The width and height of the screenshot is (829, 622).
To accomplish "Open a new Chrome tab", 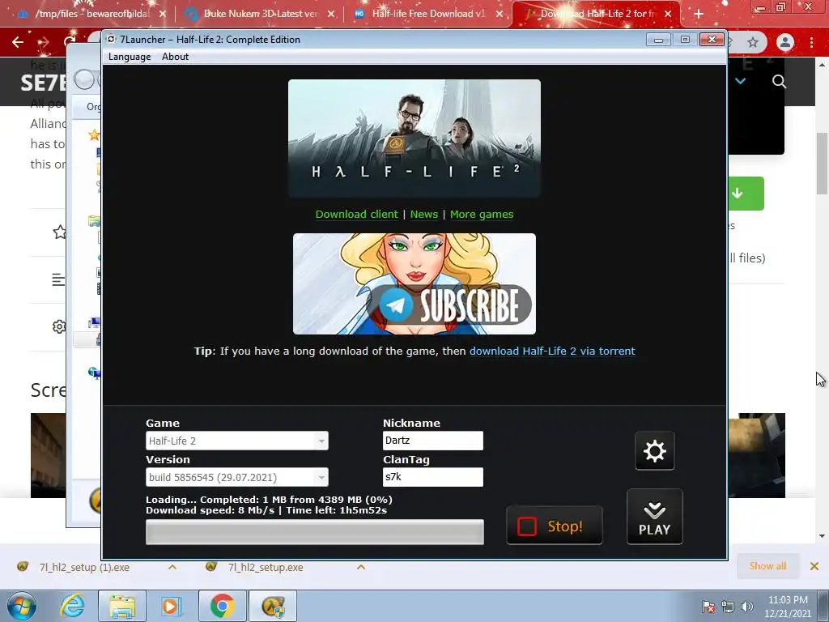I will tap(699, 14).
